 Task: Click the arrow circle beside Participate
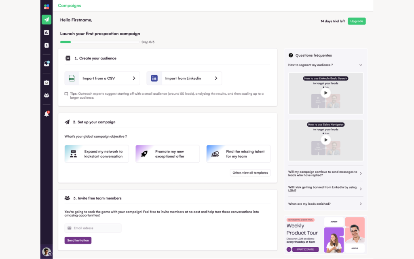[289, 249]
